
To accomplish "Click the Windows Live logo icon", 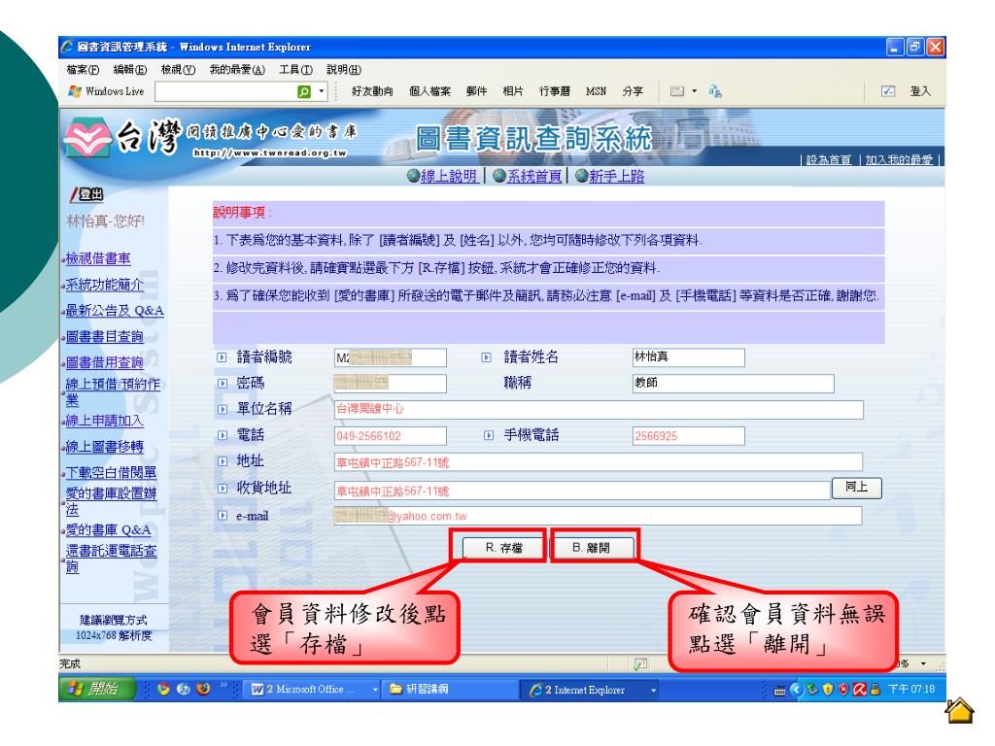I will click(x=75, y=91).
